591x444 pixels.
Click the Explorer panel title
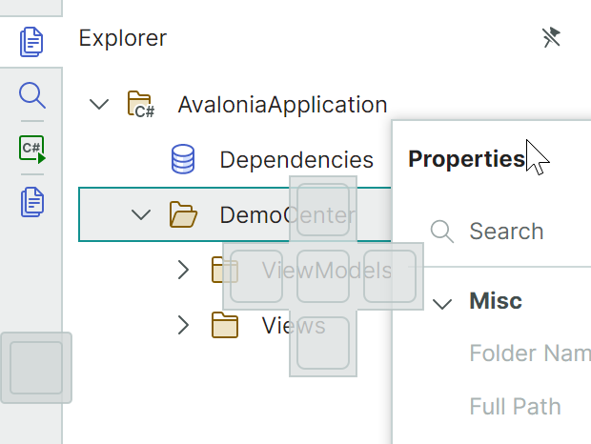coord(122,38)
